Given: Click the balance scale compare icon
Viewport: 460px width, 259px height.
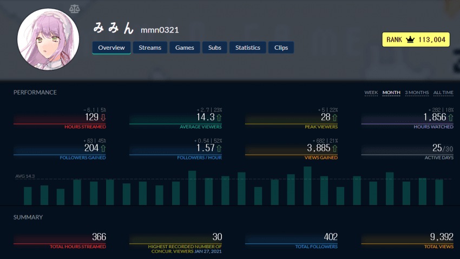Looking at the screenshot, I should pyautogui.click(x=75, y=9).
